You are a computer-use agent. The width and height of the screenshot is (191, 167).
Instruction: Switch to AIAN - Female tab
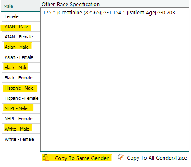coord(21,37)
